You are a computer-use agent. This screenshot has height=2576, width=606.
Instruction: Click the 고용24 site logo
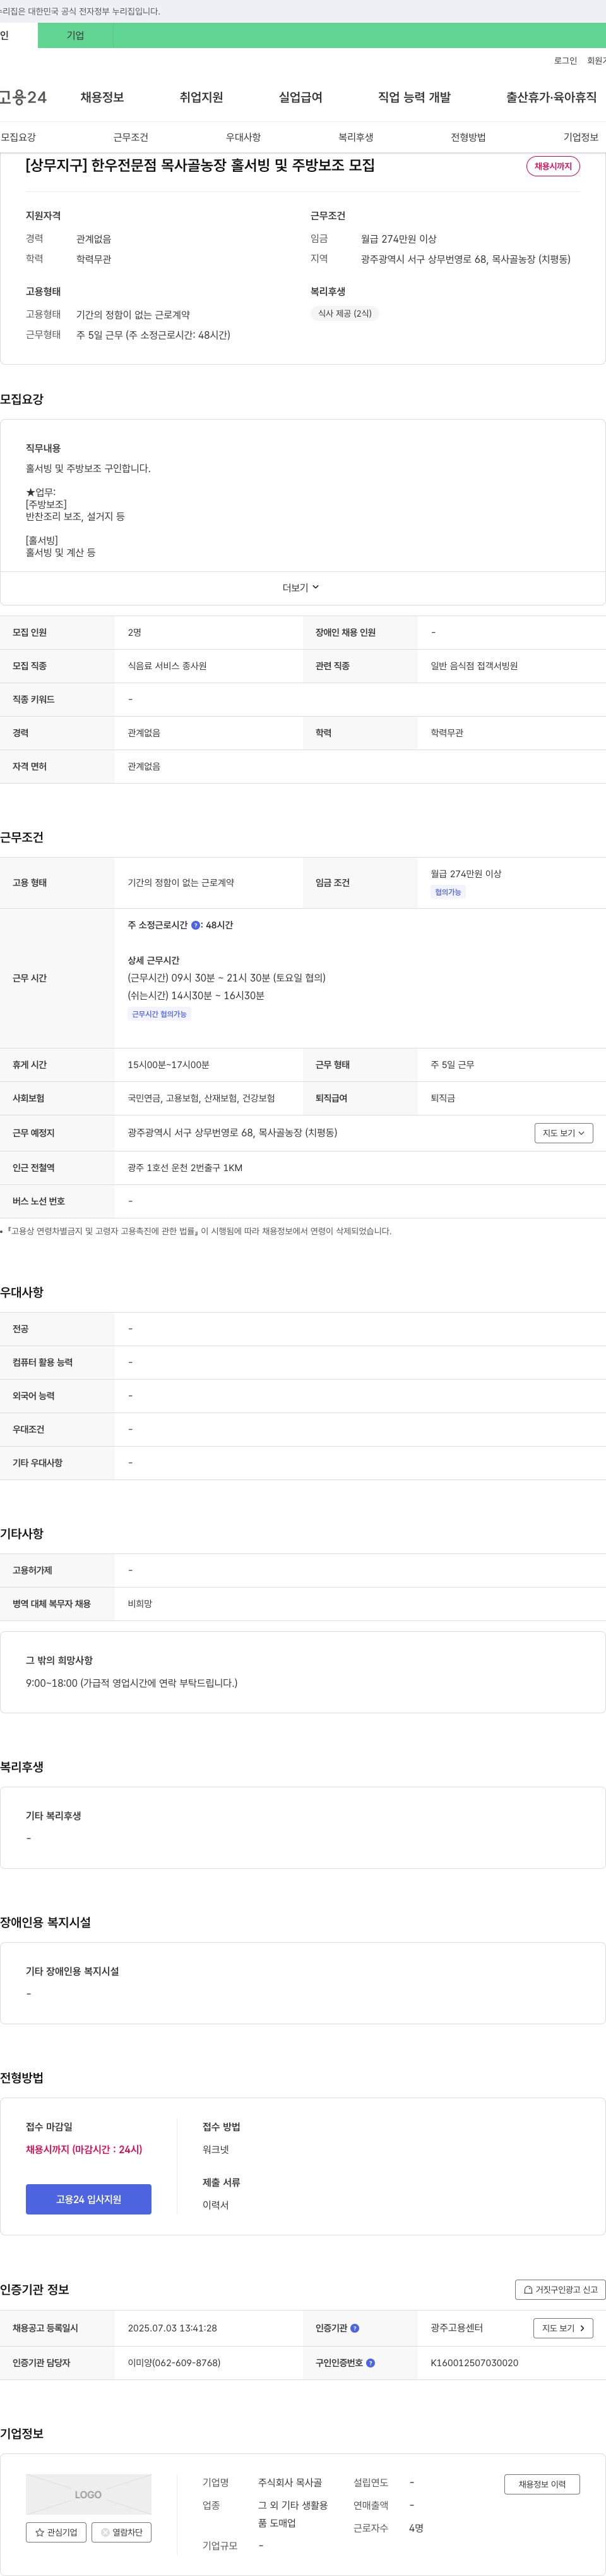coord(23,97)
